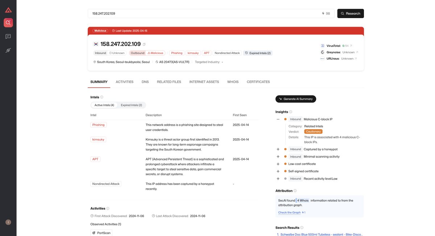Click the red Malicious status badge
The height and width of the screenshot is (236, 435).
100,31
